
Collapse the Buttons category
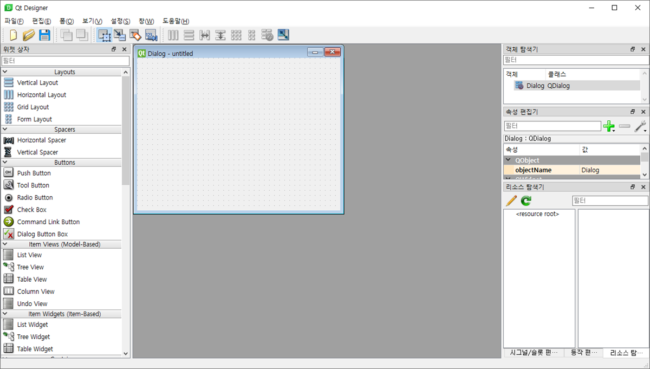[x=5, y=163]
